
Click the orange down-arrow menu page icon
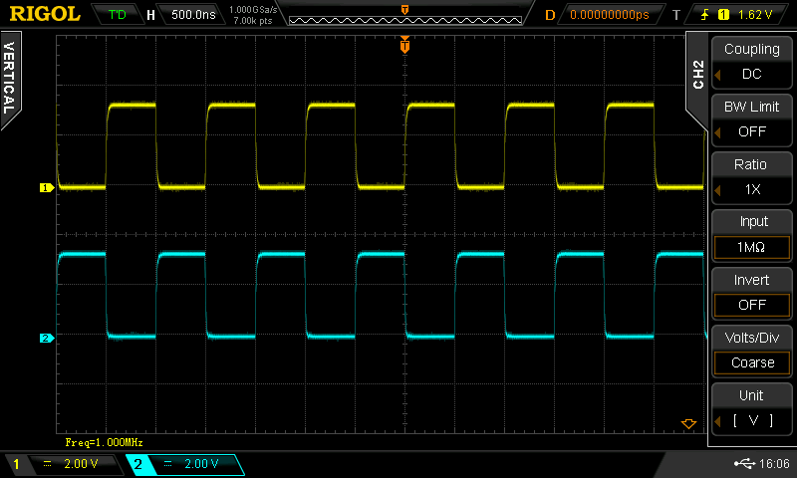pos(687,424)
